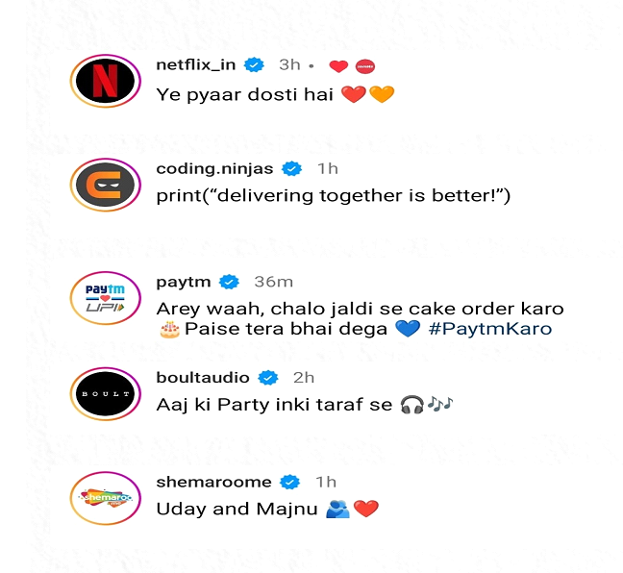
Task: Click the small red heart after 3h
Action: 338,66
